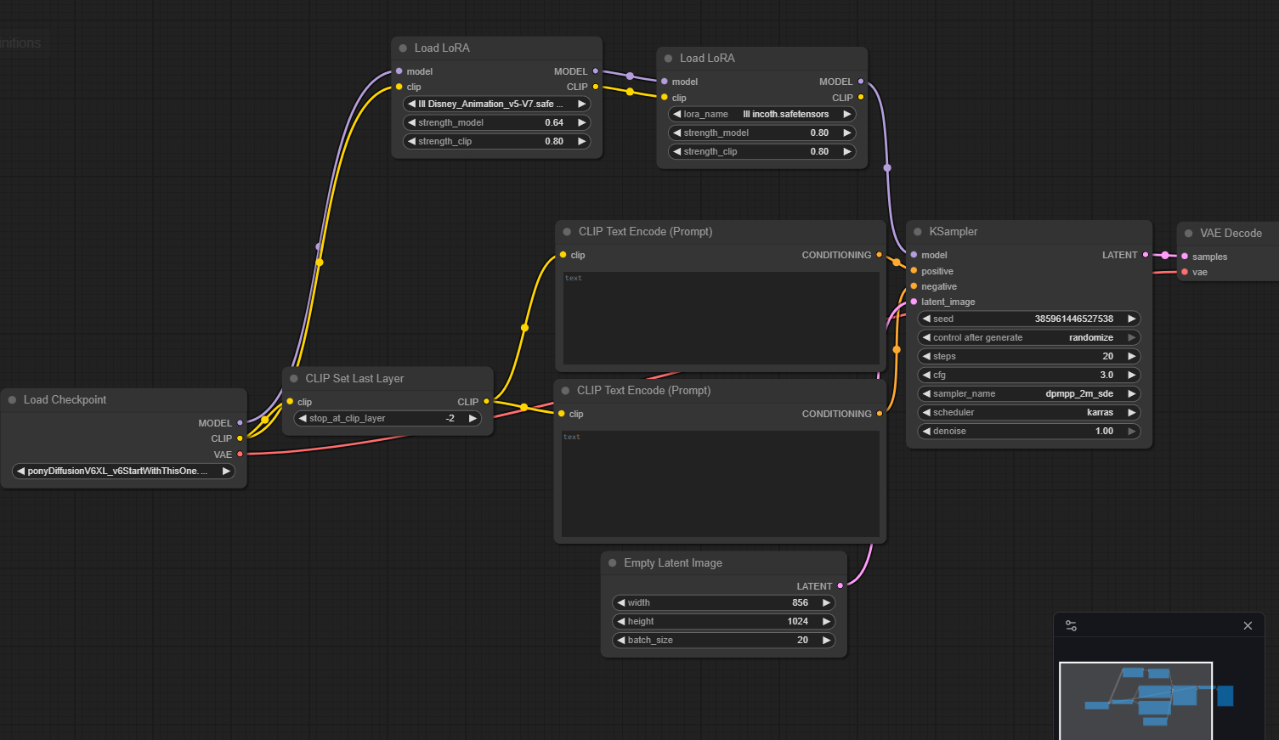Open the control after generate dropdown
This screenshot has width=1279, height=740.
(x=1029, y=337)
